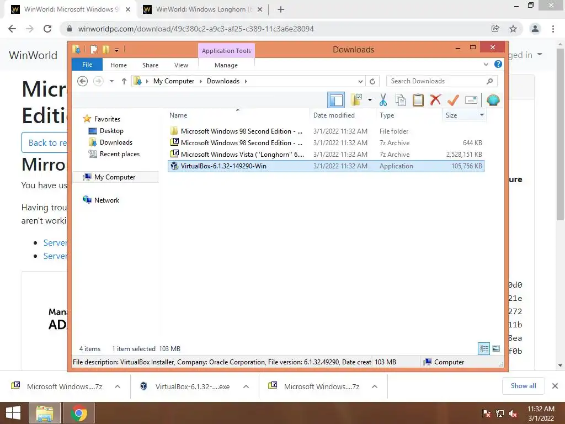The width and height of the screenshot is (565, 424).
Task: Click the Explorer Help question mark icon
Action: tap(498, 64)
